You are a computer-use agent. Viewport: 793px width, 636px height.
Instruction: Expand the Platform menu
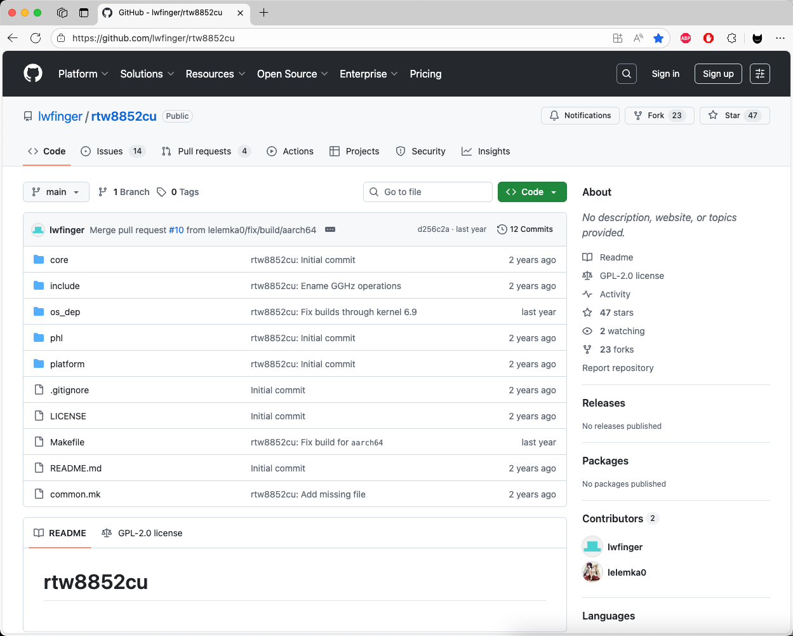(83, 74)
